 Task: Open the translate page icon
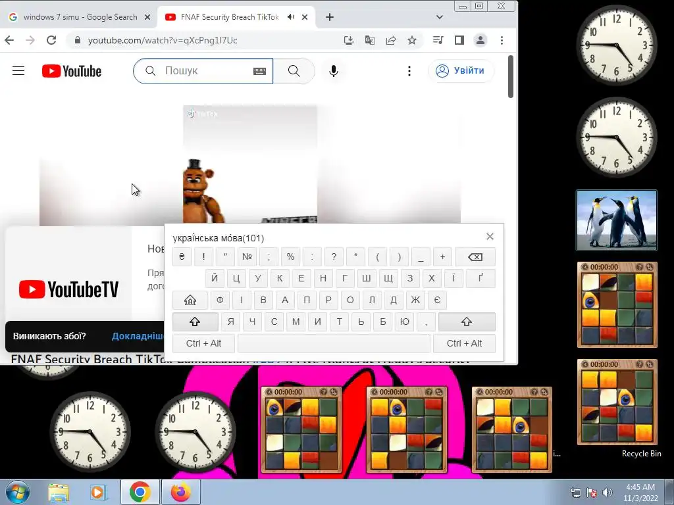click(370, 40)
